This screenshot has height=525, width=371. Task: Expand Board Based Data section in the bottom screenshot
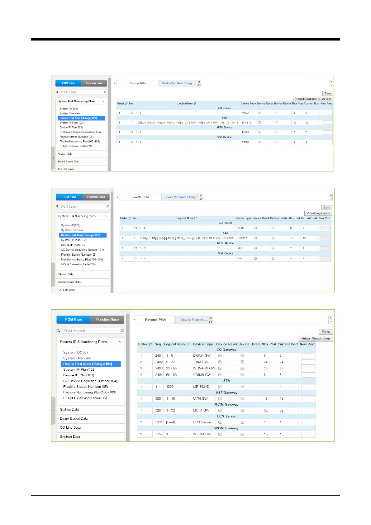(91, 418)
